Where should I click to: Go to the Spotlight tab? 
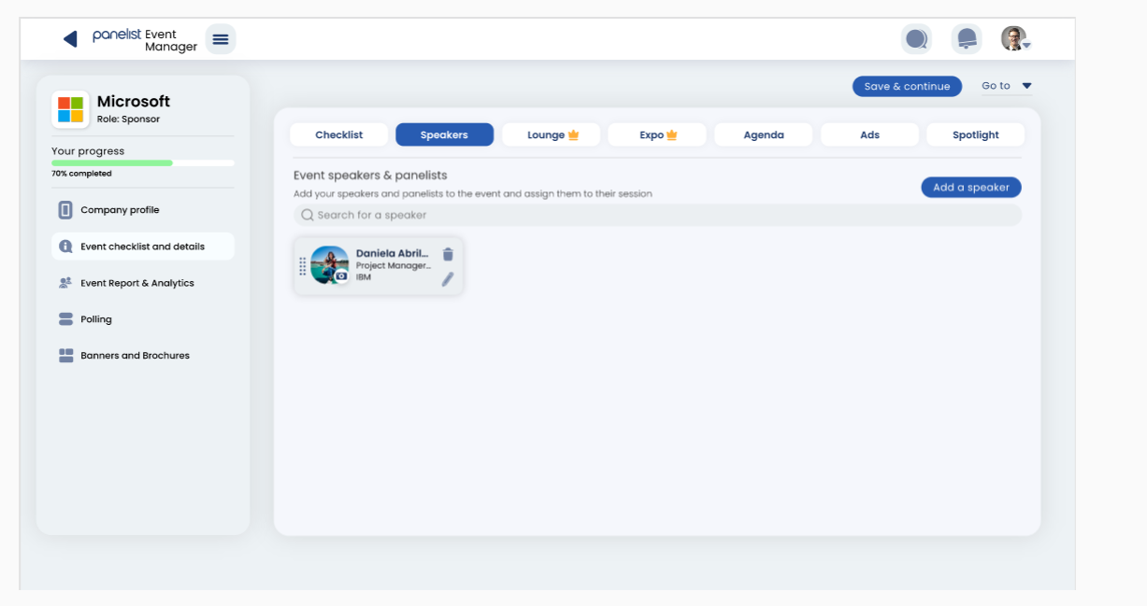976,134
